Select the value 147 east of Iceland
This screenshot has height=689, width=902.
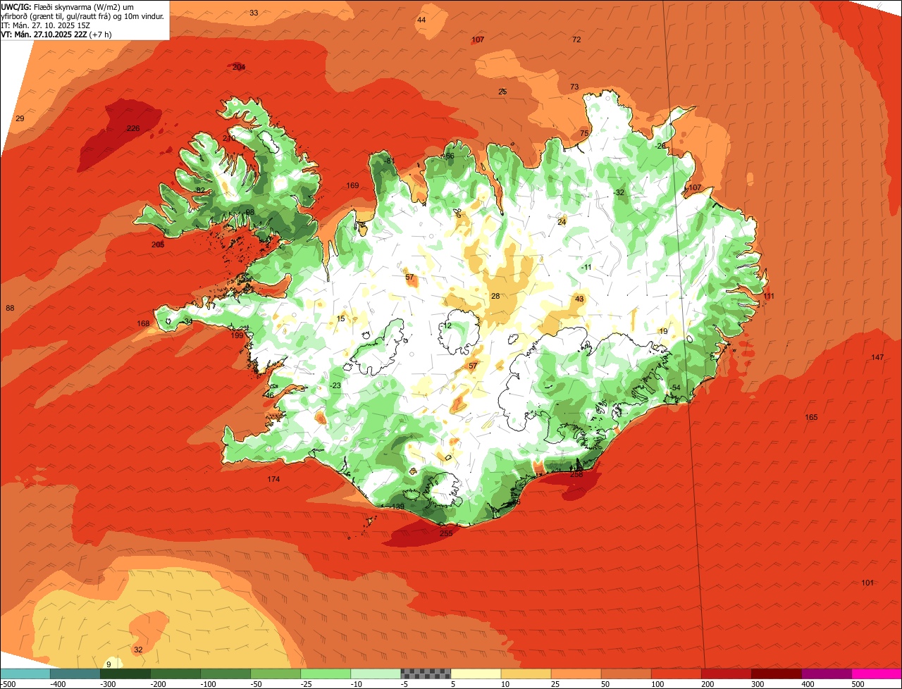(x=877, y=357)
